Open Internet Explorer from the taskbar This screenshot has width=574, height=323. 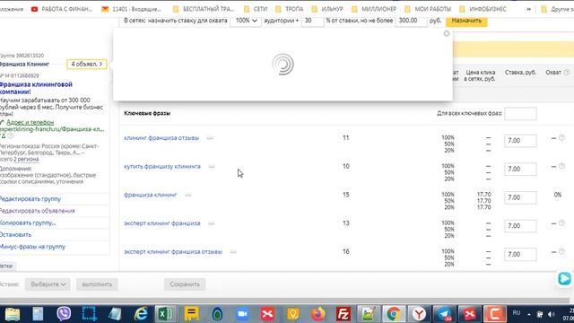pos(141,314)
